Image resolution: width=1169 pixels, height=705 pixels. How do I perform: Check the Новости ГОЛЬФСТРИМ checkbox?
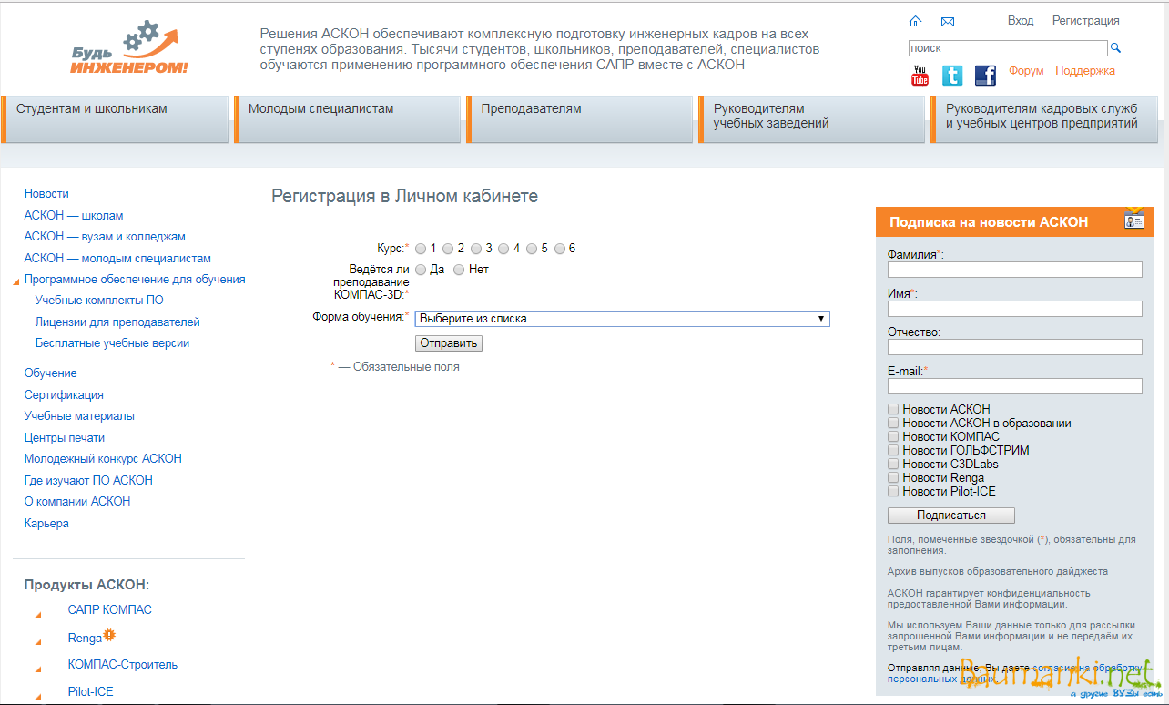[894, 451]
